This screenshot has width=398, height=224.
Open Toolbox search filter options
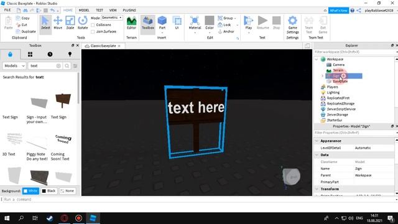[75, 66]
